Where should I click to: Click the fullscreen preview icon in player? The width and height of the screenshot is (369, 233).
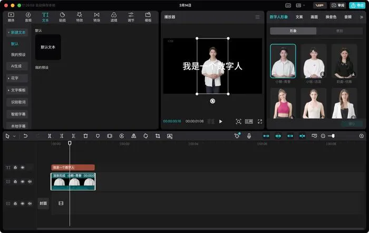click(x=259, y=121)
